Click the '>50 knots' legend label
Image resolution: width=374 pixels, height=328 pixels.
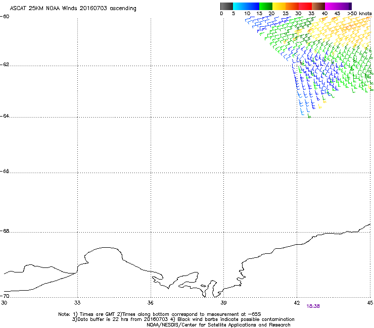pyautogui.click(x=359, y=14)
